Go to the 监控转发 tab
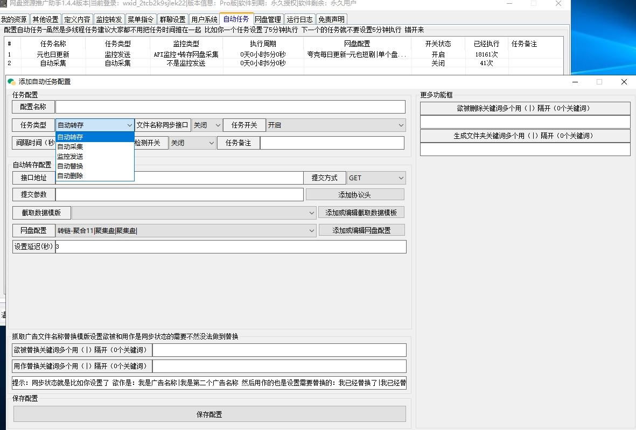The image size is (636, 430). coord(109,19)
